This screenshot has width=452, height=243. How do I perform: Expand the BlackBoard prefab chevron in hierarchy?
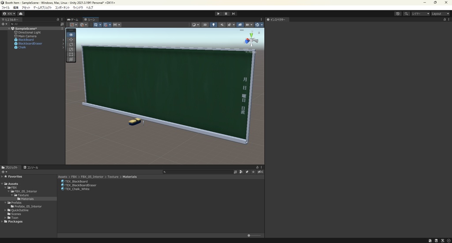(63, 40)
